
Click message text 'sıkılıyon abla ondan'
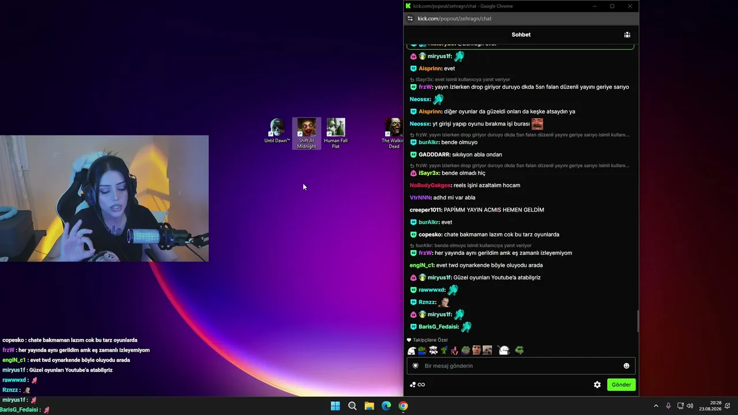(477, 154)
